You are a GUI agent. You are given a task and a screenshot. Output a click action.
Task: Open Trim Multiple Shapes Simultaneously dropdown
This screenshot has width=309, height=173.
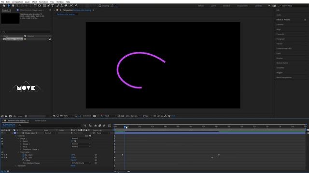(81, 163)
